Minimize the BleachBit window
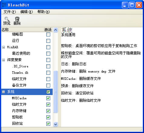This screenshot has width=144, height=133. click(125, 5)
